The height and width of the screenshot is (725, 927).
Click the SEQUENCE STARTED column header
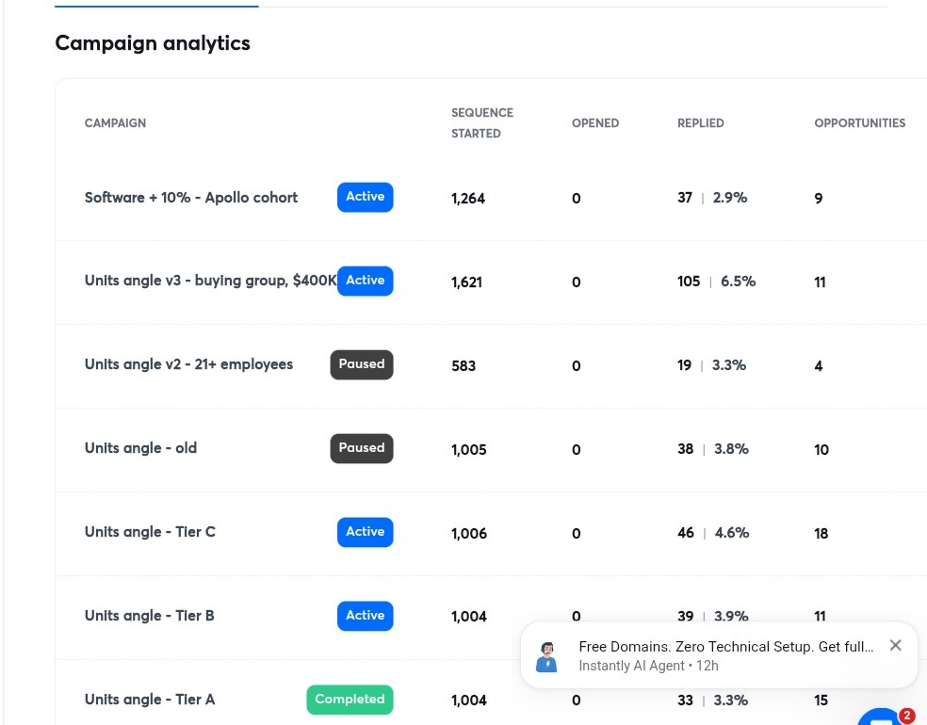click(x=482, y=123)
